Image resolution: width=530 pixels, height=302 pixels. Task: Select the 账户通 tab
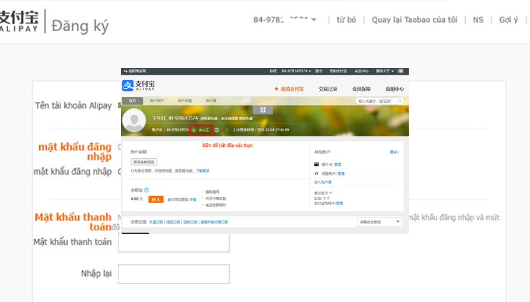click(x=211, y=100)
